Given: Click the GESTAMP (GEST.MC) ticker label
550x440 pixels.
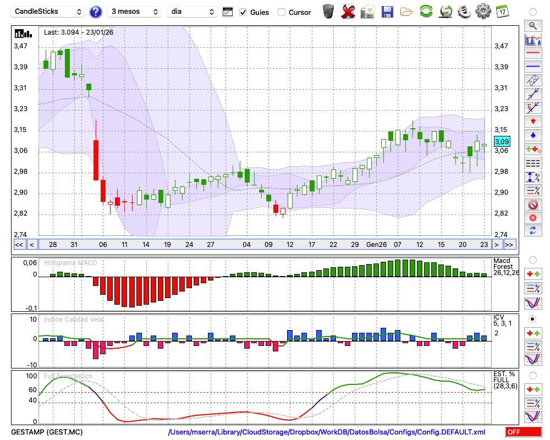Looking at the screenshot, I should (x=47, y=432).
